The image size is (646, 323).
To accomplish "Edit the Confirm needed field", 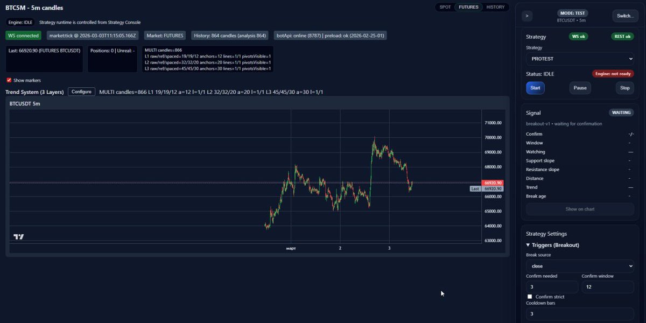I will (x=552, y=287).
